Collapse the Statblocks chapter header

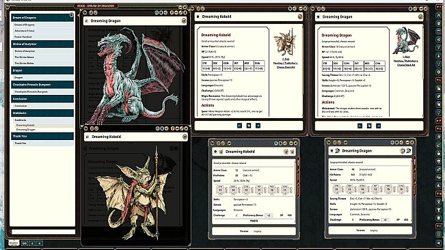point(42,113)
